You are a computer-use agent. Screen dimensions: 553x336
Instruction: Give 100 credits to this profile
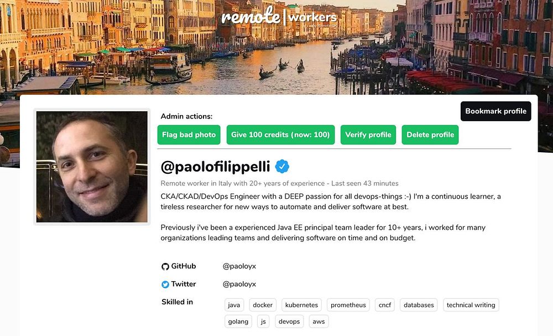[280, 135]
